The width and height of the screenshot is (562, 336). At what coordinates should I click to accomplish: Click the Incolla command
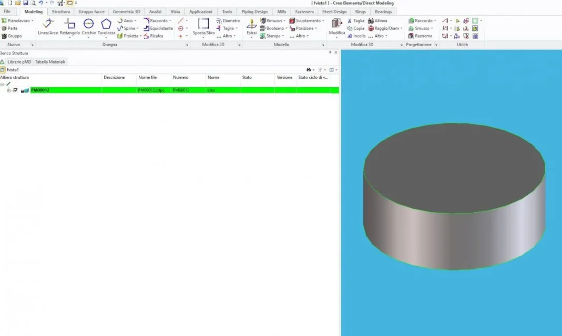(356, 36)
